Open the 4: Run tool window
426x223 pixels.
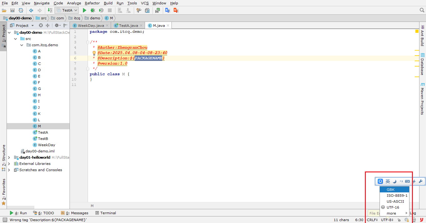(18, 213)
